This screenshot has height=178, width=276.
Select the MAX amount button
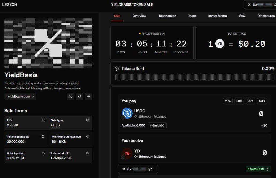(262, 101)
